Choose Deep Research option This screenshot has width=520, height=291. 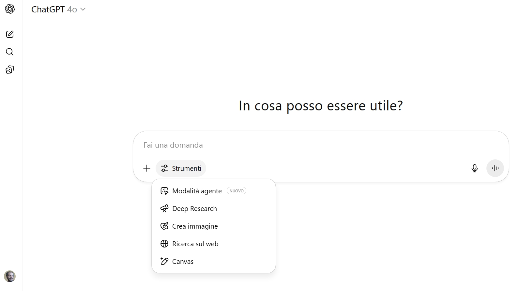(194, 209)
